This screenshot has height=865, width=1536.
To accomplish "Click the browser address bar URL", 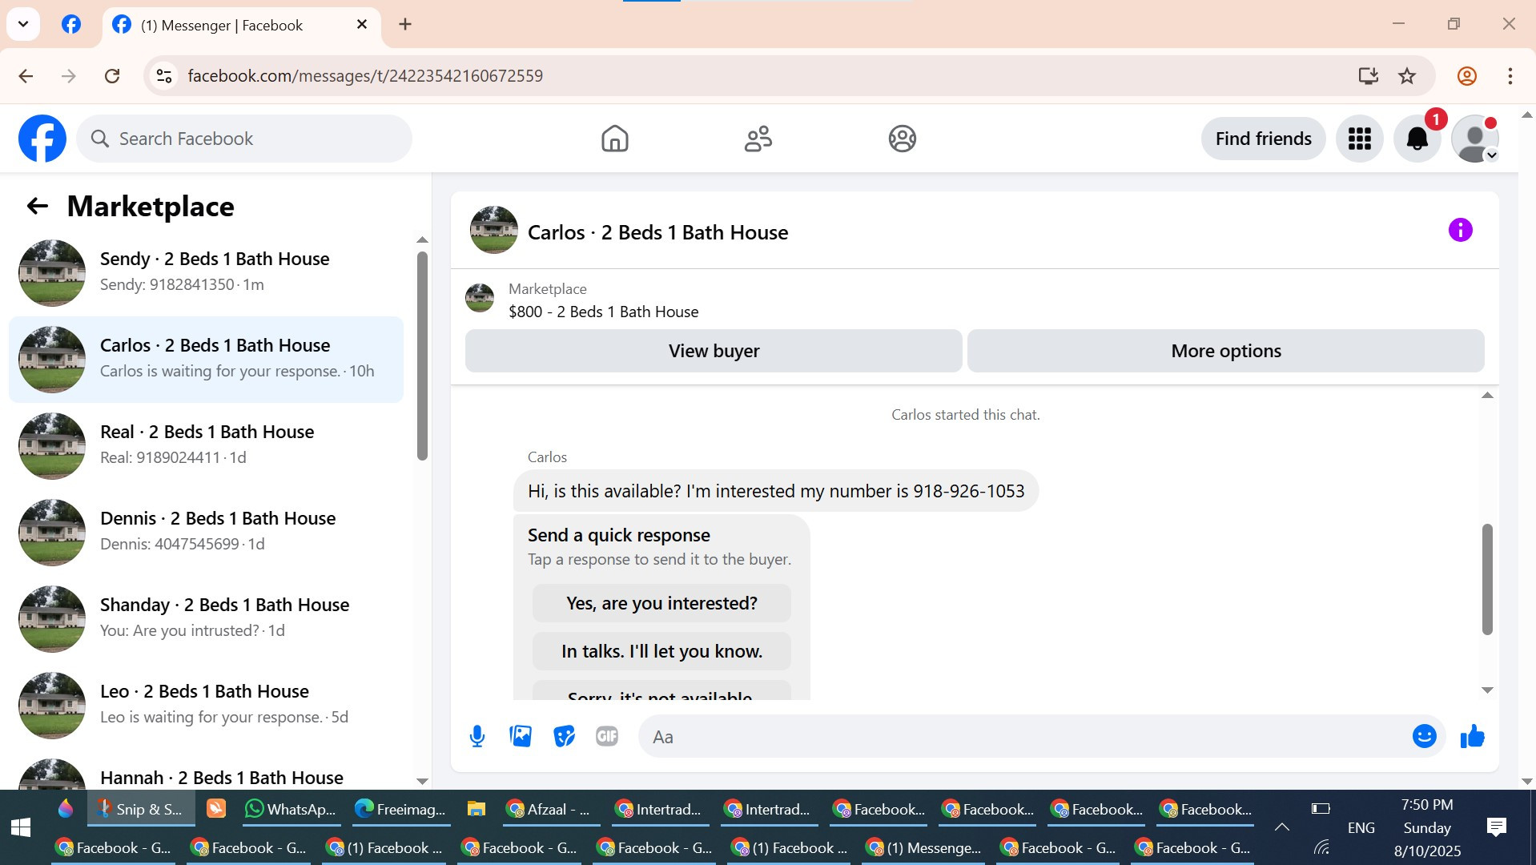I will point(365,76).
